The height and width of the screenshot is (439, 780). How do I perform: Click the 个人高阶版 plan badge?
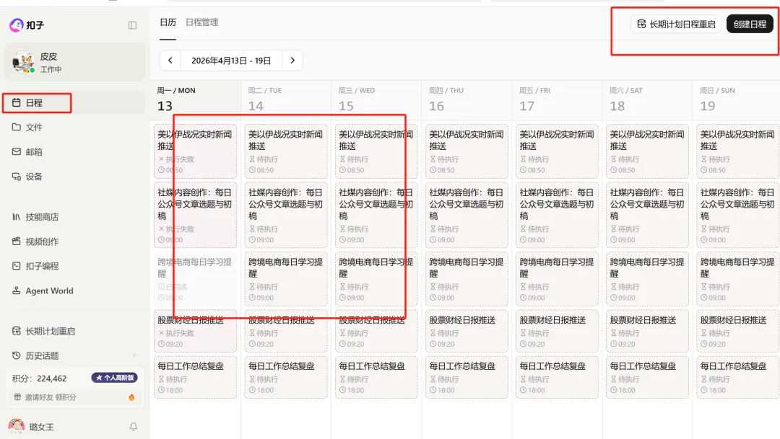[x=114, y=378]
